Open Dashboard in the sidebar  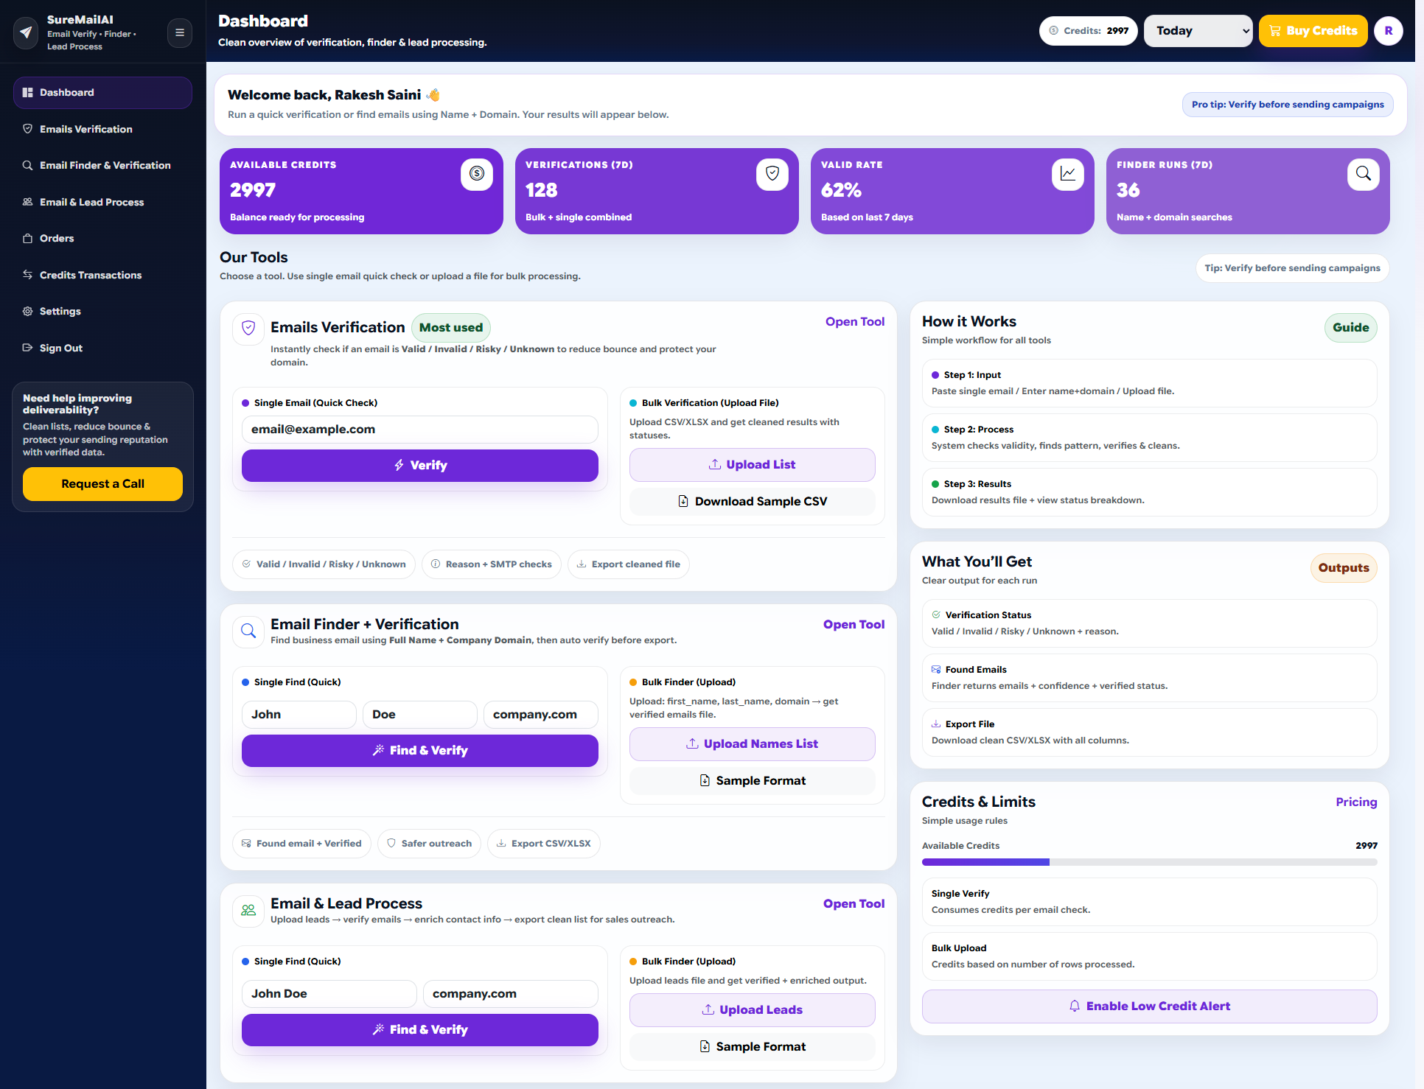tap(102, 93)
